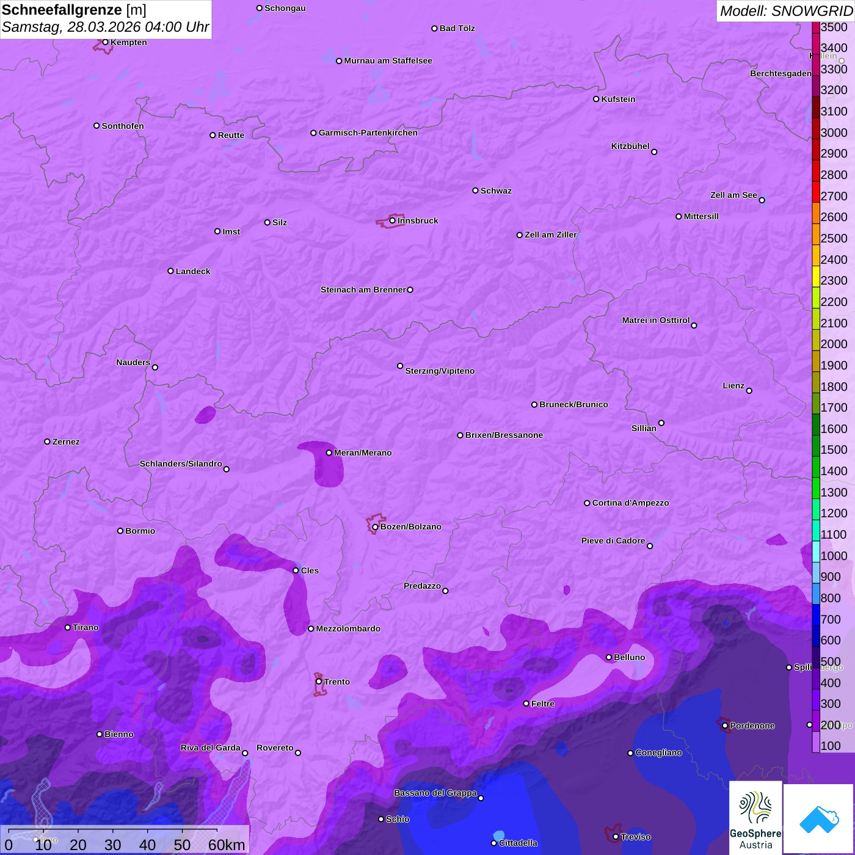Screen dimensions: 855x855
Task: Click the Kufstein marker dot
Action: [x=596, y=99]
